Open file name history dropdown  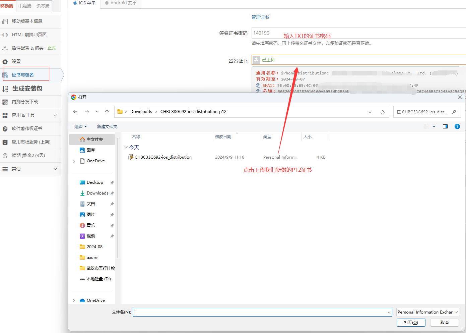coord(389,312)
